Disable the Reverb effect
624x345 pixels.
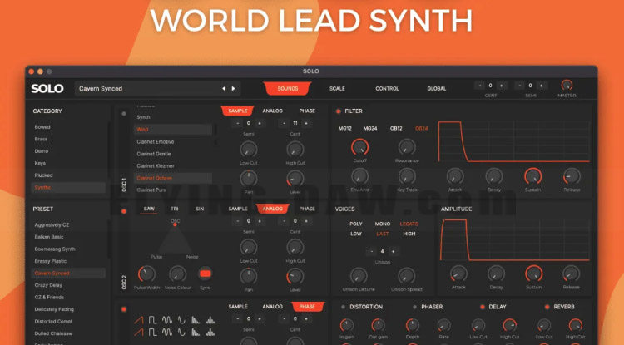pyautogui.click(x=547, y=307)
